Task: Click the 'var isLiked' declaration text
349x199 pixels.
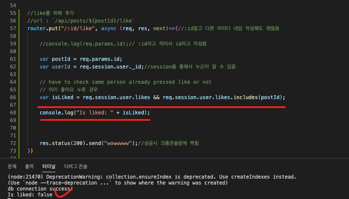Action: 162,97
